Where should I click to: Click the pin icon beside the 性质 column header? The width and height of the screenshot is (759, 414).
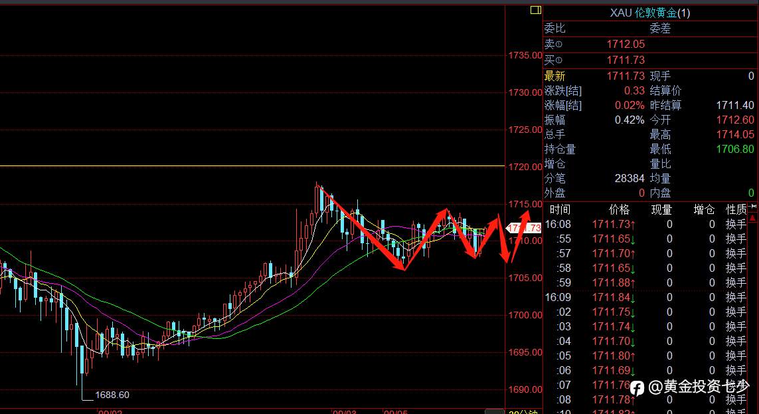753,207
